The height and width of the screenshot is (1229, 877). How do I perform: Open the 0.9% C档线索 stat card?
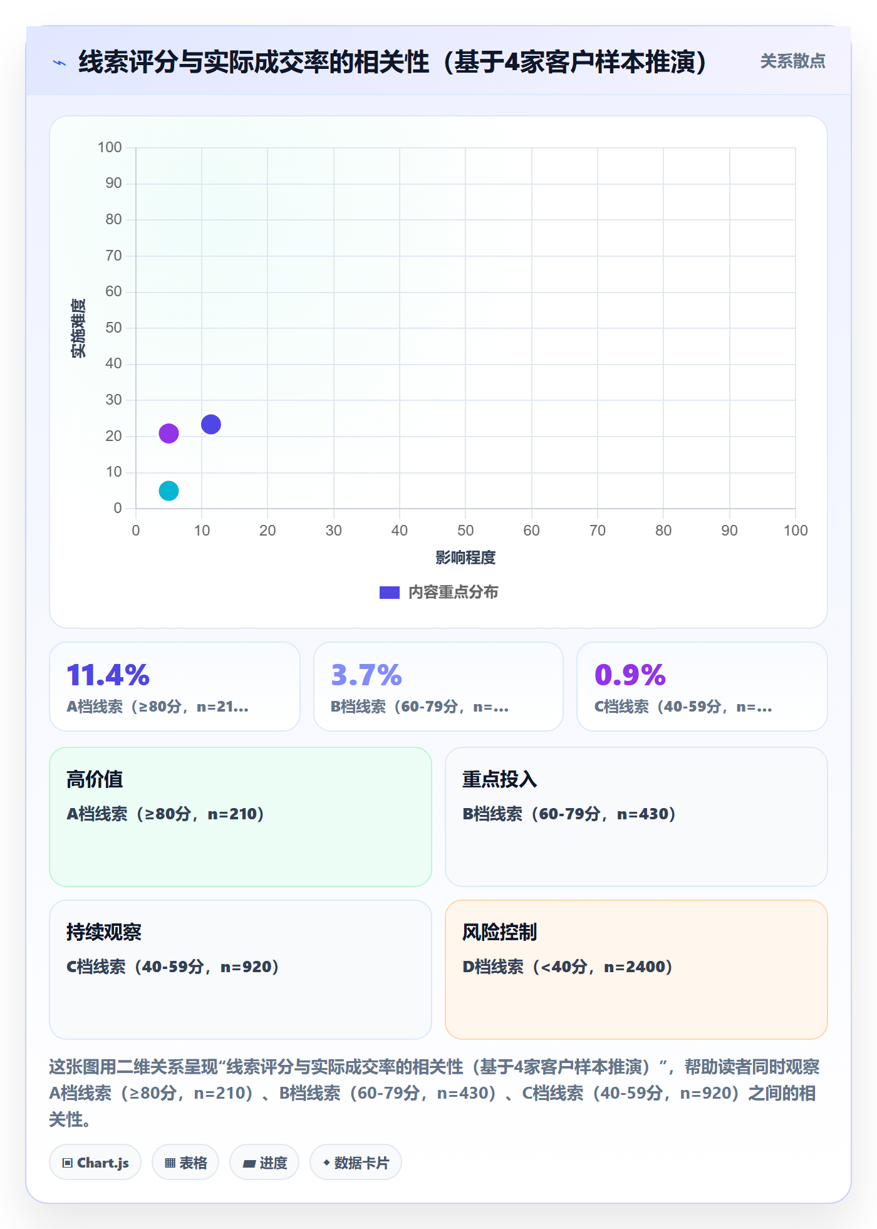(702, 687)
